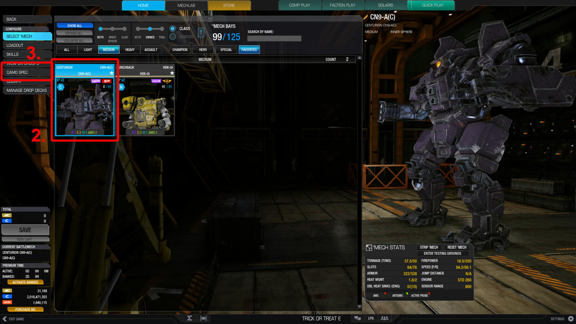Click the blue H hexagon badge on Hunchback
576x324 pixels.
pyautogui.click(x=121, y=87)
